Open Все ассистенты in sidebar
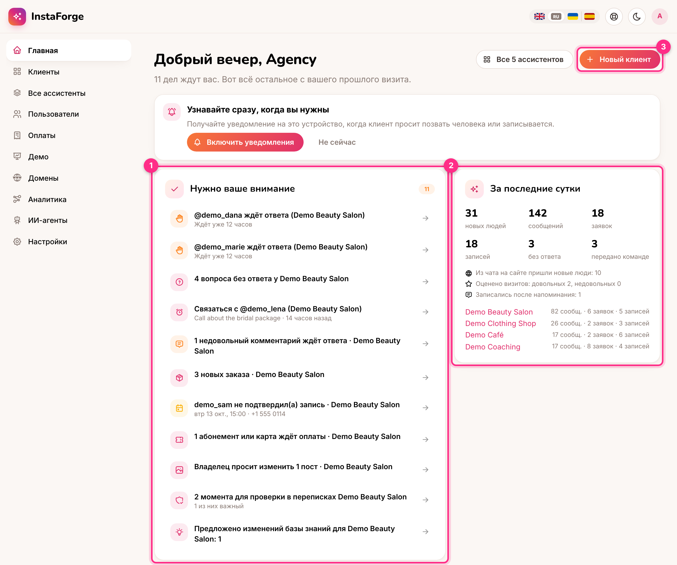Screen dimensions: 677x565 pyautogui.click(x=69, y=93)
